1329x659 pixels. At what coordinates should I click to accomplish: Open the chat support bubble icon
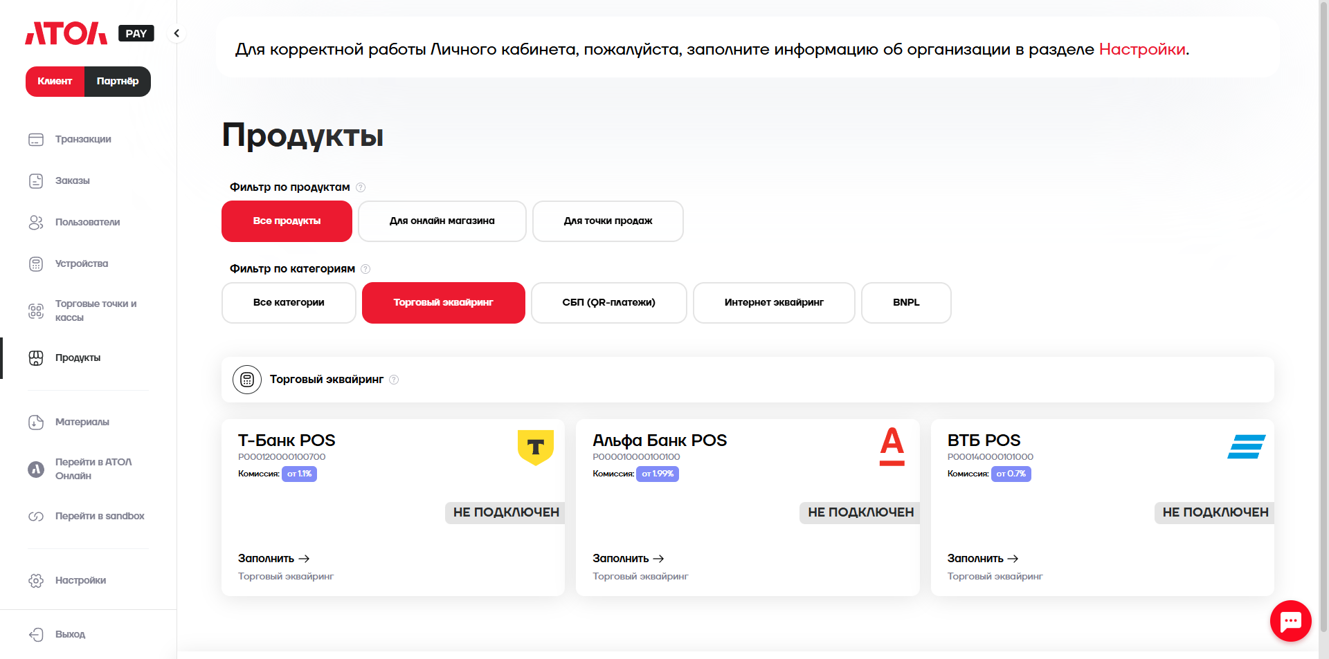(x=1290, y=621)
